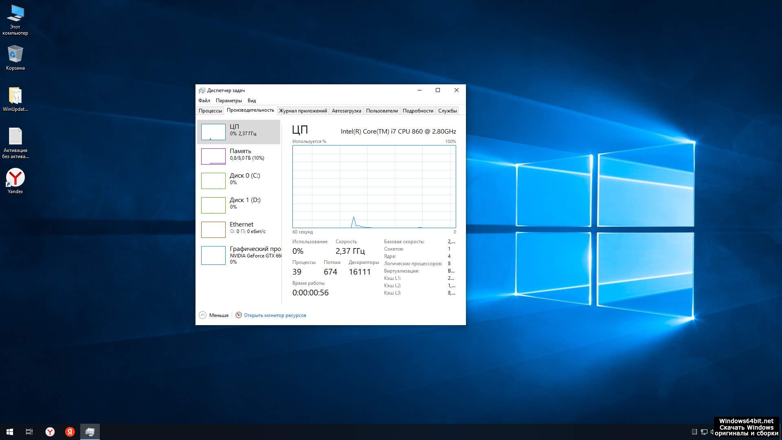Switch to the Автозагрузка tab
This screenshot has width=782, height=440.
coord(346,111)
